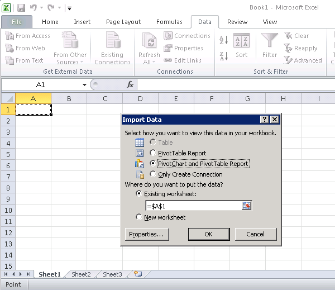The image size is (335, 290).
Task: Open Customize Quick Access Toolbar dropdown
Action: [69, 8]
